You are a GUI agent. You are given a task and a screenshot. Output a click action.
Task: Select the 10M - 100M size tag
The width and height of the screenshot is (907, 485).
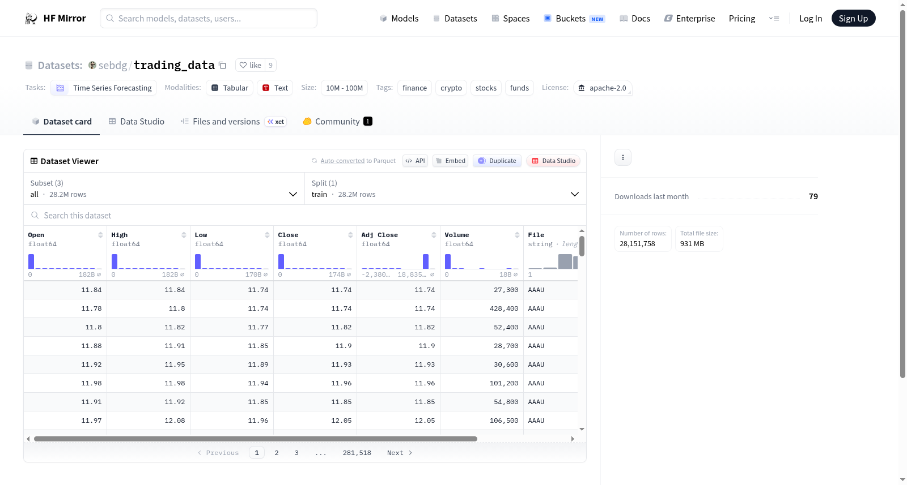point(345,88)
